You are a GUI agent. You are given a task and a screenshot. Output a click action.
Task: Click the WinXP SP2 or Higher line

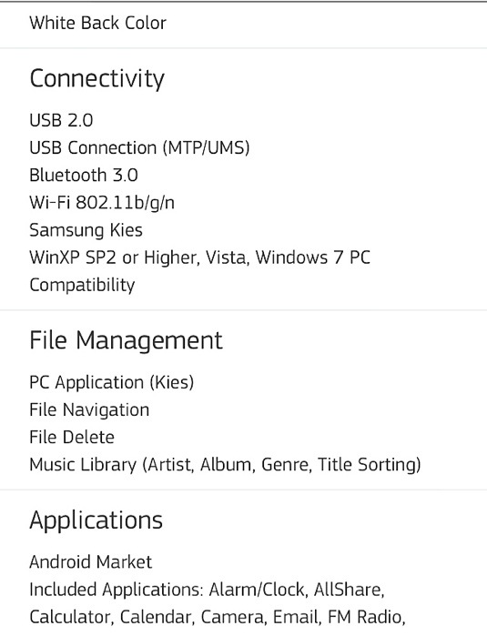click(x=199, y=257)
